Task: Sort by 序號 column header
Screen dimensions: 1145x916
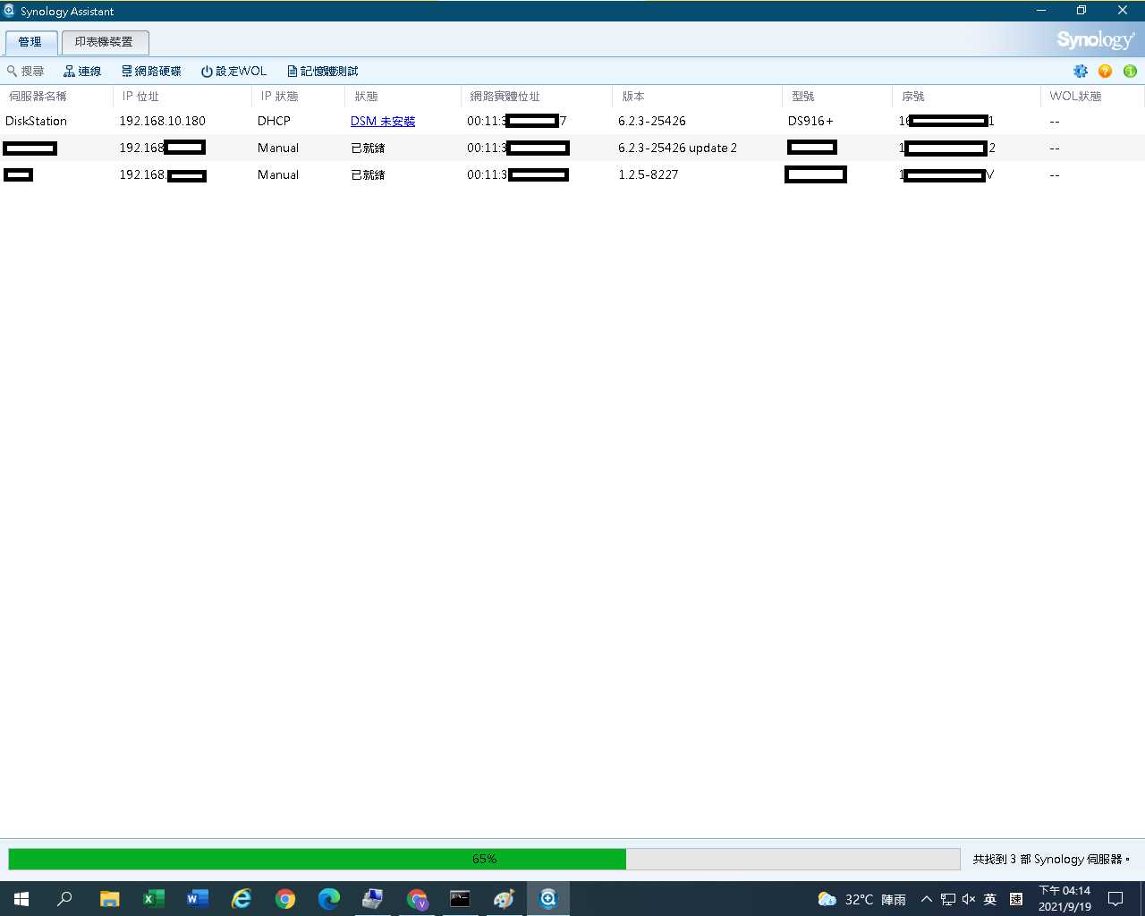Action: point(966,96)
